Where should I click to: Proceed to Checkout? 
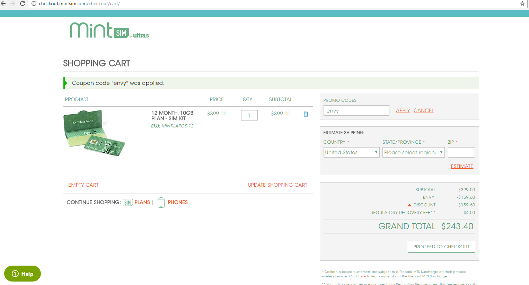tap(441, 247)
